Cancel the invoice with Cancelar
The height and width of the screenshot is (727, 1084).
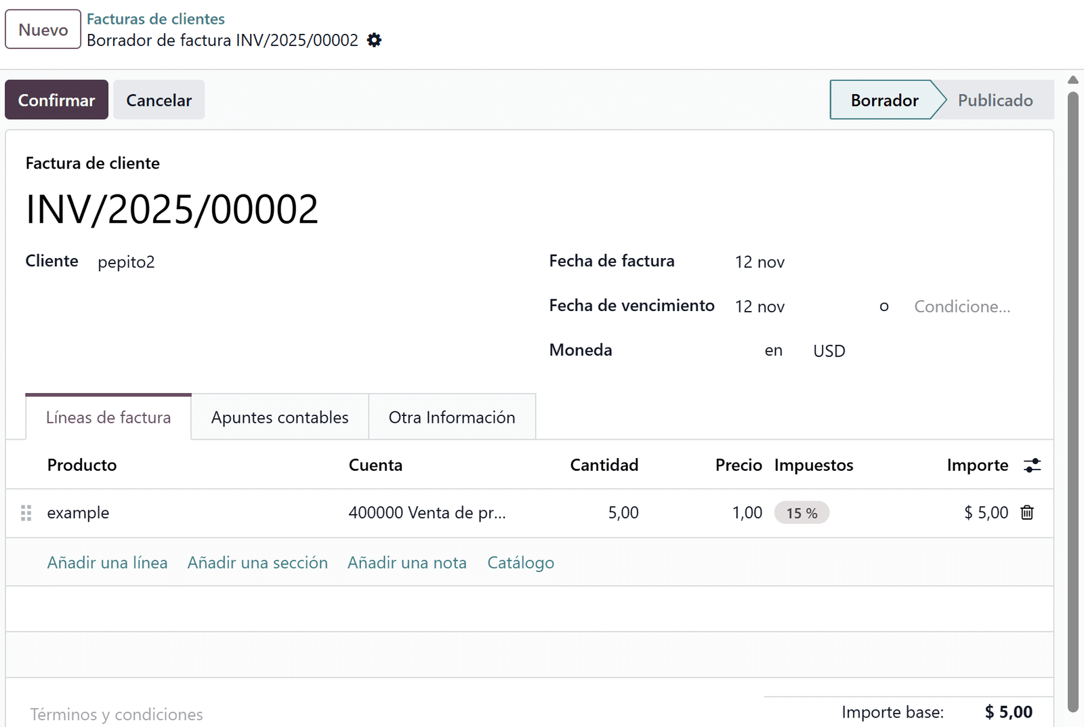(159, 100)
